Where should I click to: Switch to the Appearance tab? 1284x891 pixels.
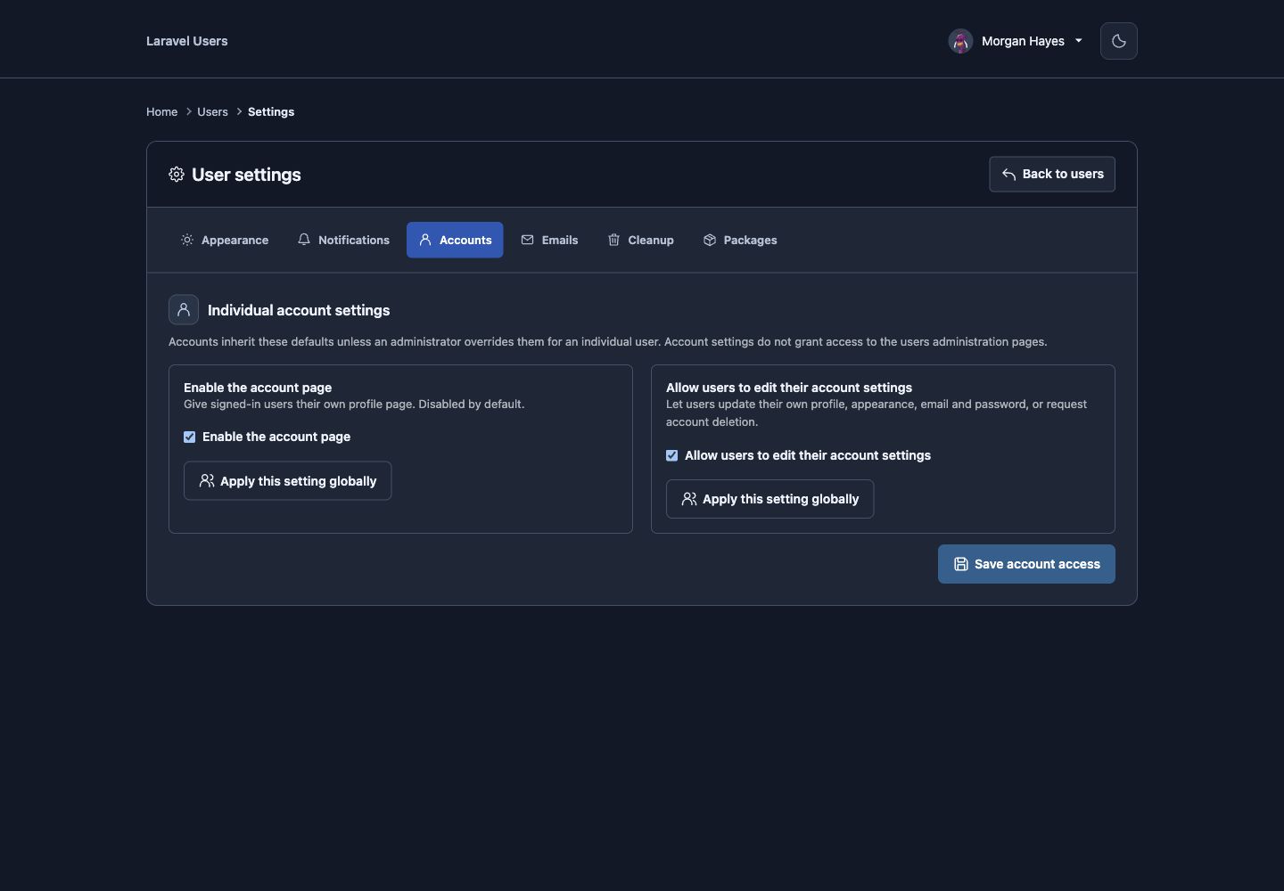[x=225, y=240]
